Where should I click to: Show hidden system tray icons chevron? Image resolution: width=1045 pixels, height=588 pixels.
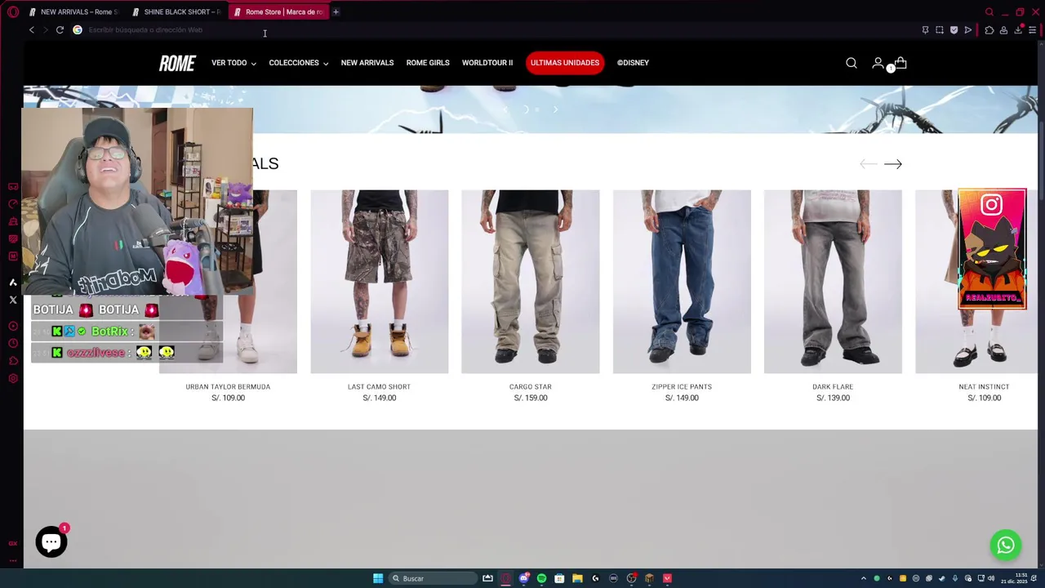[x=864, y=578]
